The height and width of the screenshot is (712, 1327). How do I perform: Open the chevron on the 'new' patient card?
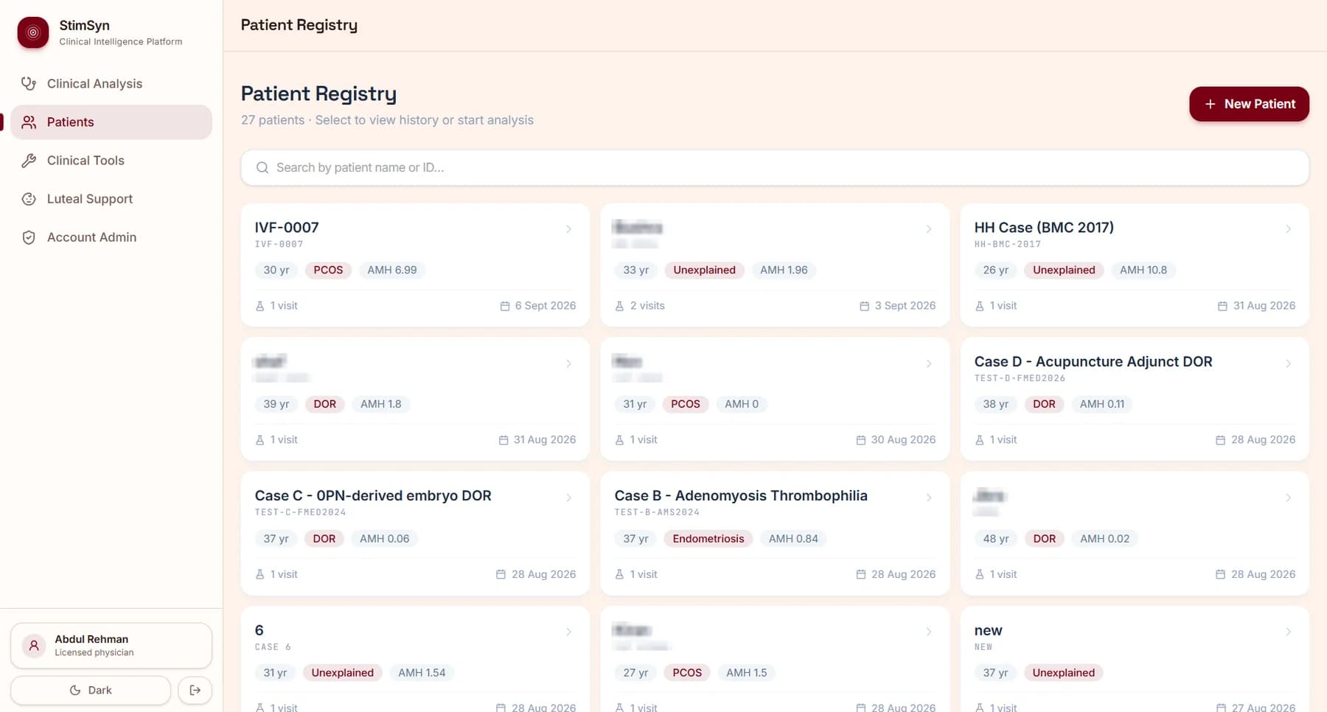pos(1289,632)
